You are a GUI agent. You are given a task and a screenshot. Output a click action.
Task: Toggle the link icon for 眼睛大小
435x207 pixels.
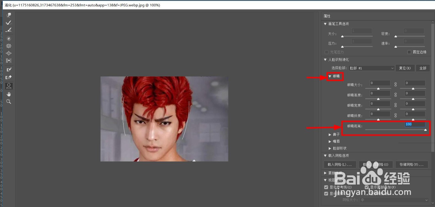click(396, 85)
